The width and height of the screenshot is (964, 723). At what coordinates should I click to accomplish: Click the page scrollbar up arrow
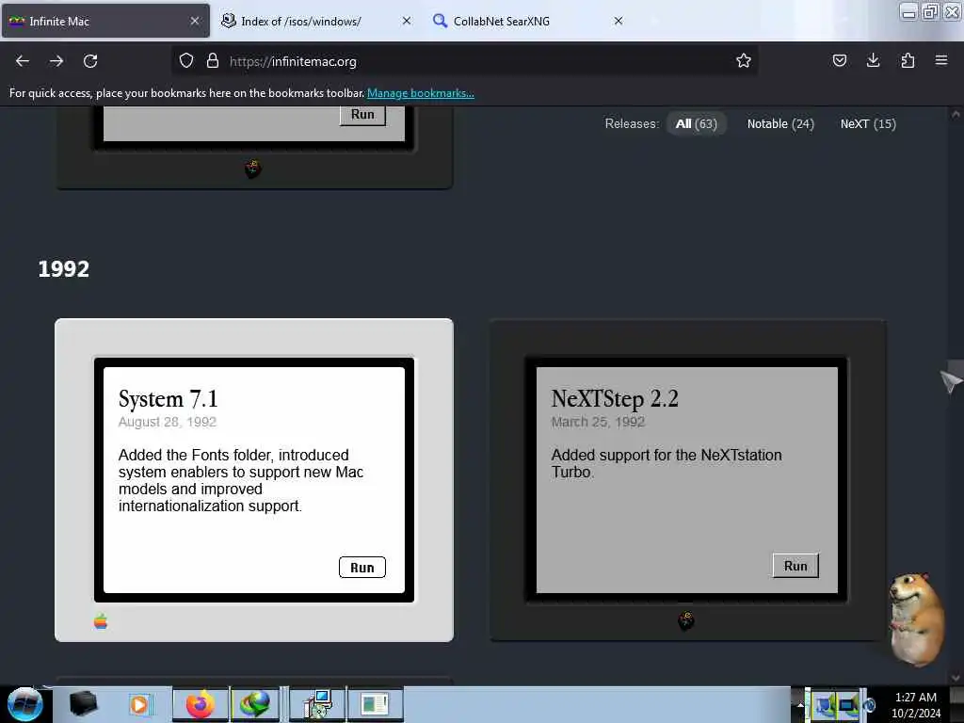pos(956,114)
